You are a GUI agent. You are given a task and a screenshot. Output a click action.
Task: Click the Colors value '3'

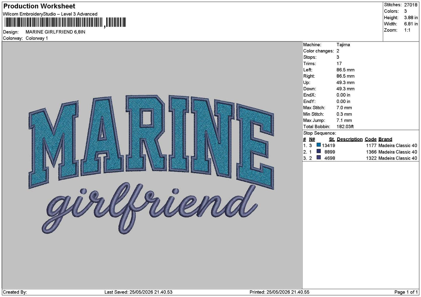coord(405,11)
